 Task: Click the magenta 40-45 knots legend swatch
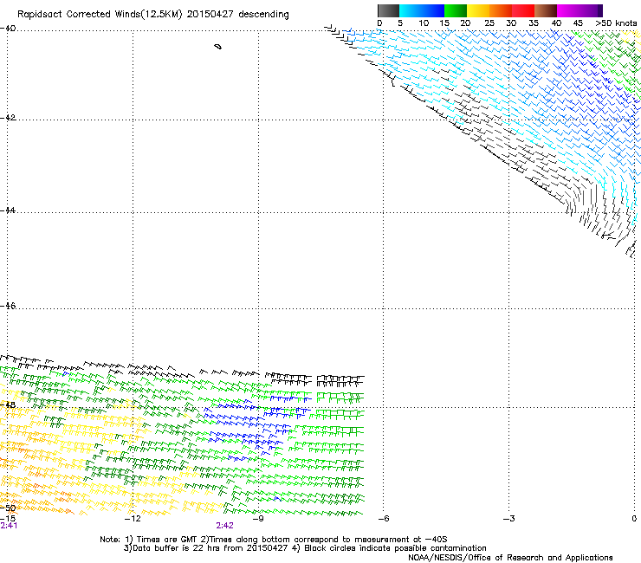coord(568,10)
